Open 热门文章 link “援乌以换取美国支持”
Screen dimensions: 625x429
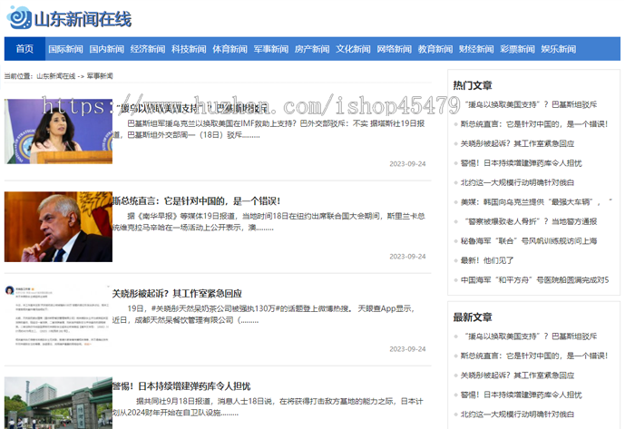(531, 104)
